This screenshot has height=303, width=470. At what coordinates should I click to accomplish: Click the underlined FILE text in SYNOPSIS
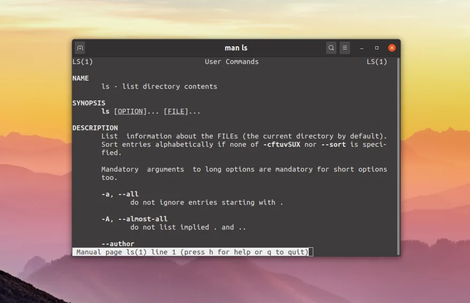(x=176, y=111)
